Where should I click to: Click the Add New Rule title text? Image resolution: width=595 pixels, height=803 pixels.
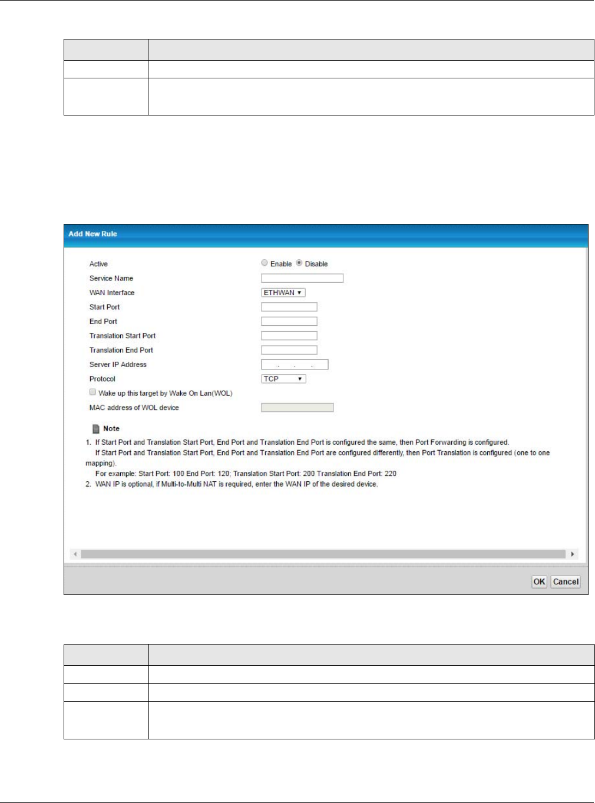click(92, 234)
